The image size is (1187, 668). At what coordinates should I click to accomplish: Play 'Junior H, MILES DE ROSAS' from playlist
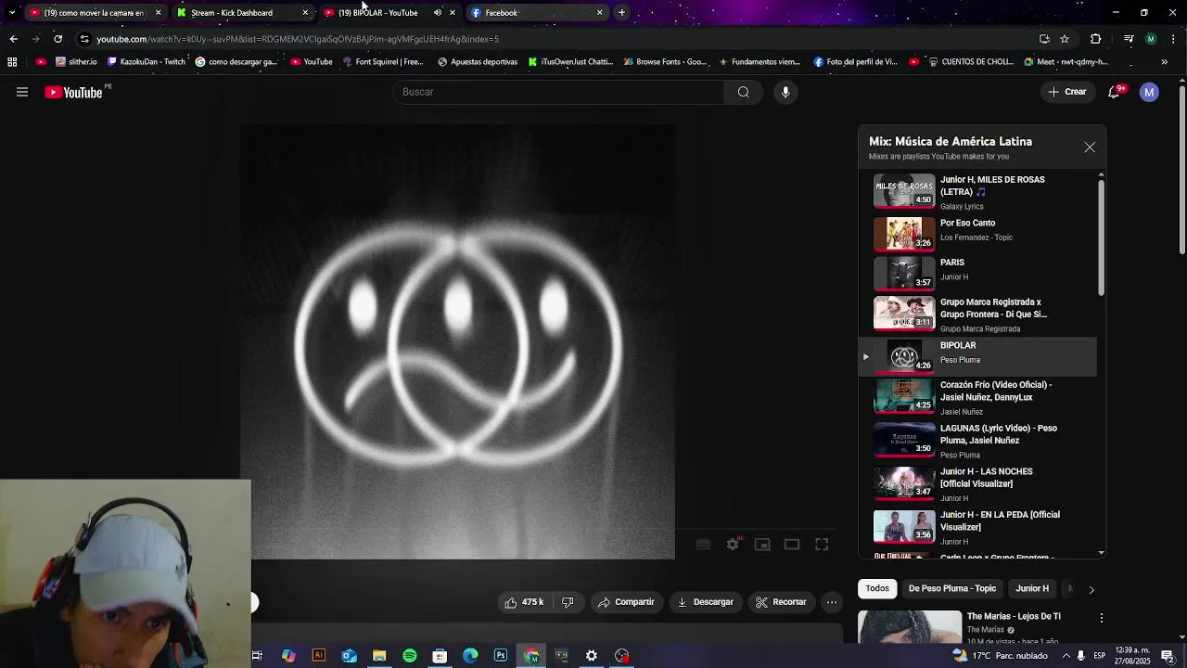[x=977, y=192]
